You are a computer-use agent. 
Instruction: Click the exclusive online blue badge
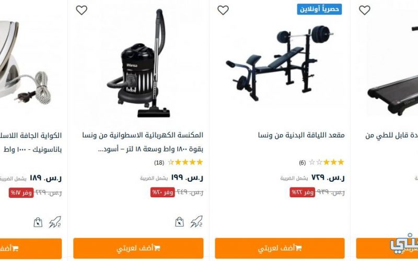319,9
